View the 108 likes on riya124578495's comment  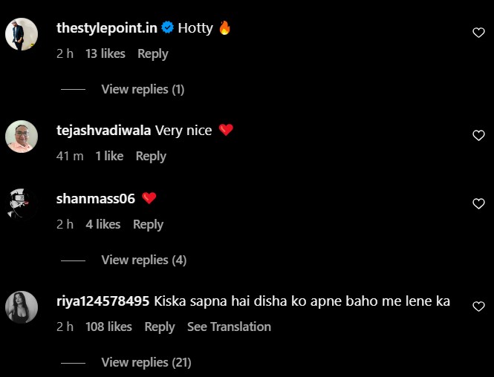point(108,327)
